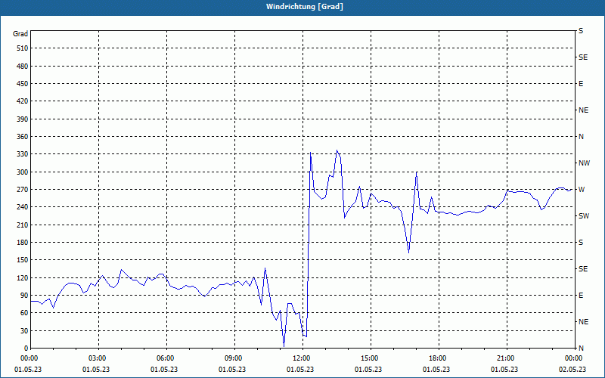
Task: Click the N label beside the 360 gridline
Action: (x=581, y=137)
